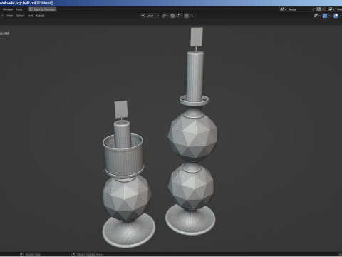Create a new scene
Screen dimensions: 342x257
(x=318, y=9)
